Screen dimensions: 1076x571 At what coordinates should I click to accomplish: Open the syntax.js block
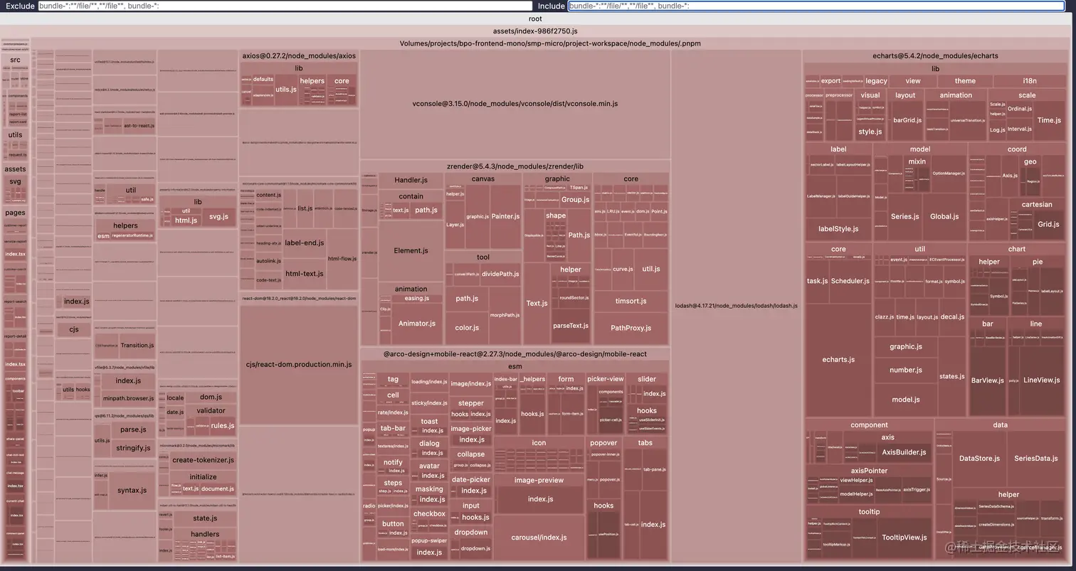pos(132,490)
